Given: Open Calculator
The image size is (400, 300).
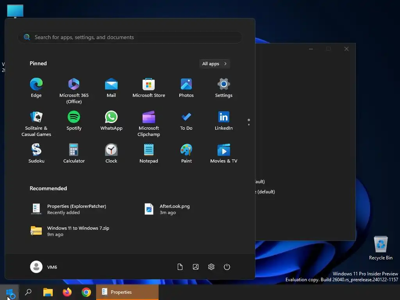Looking at the screenshot, I should coord(74,154).
